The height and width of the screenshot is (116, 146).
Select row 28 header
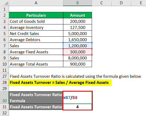(5, 83)
